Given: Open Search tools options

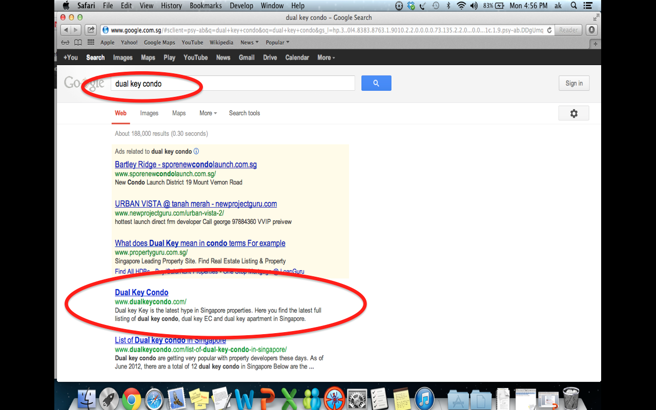Looking at the screenshot, I should click(x=244, y=113).
